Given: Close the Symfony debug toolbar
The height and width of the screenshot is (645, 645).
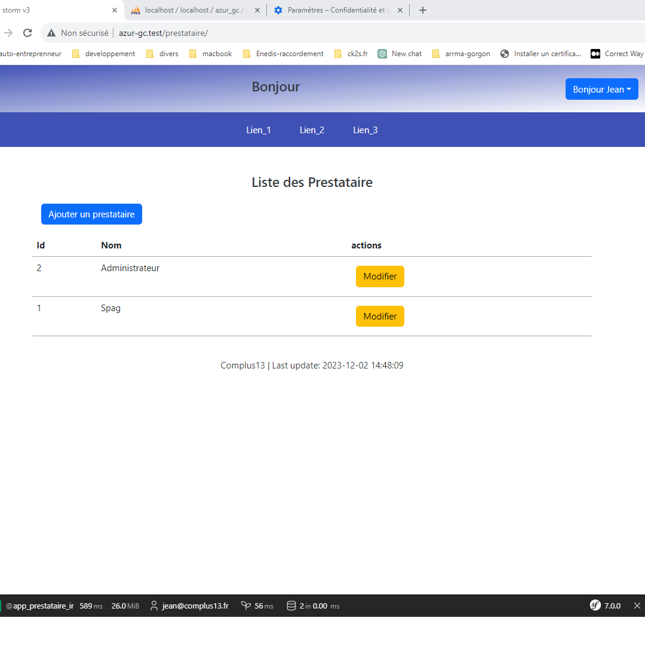Looking at the screenshot, I should point(637,606).
